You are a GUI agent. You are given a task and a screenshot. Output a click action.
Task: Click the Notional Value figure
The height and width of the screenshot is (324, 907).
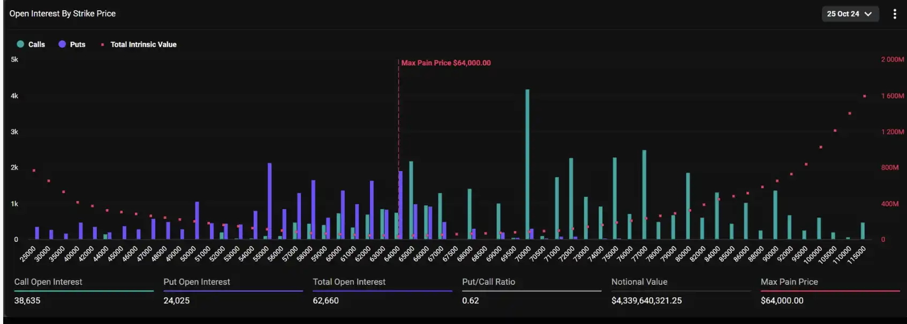[x=646, y=300]
